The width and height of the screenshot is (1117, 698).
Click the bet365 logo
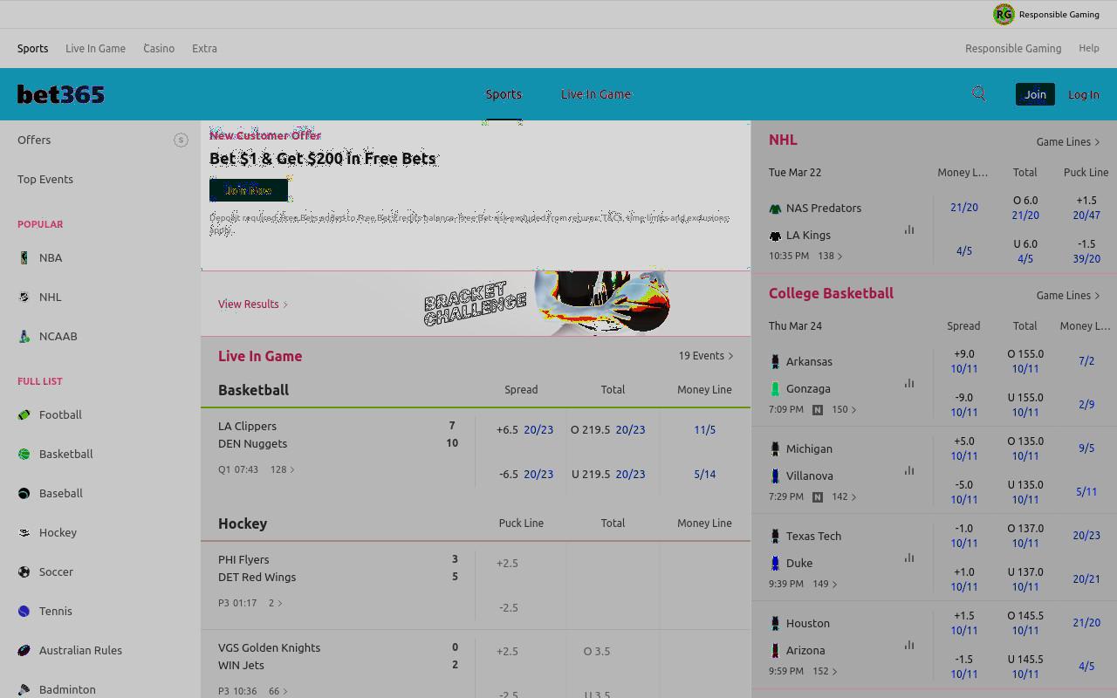pyautogui.click(x=61, y=94)
